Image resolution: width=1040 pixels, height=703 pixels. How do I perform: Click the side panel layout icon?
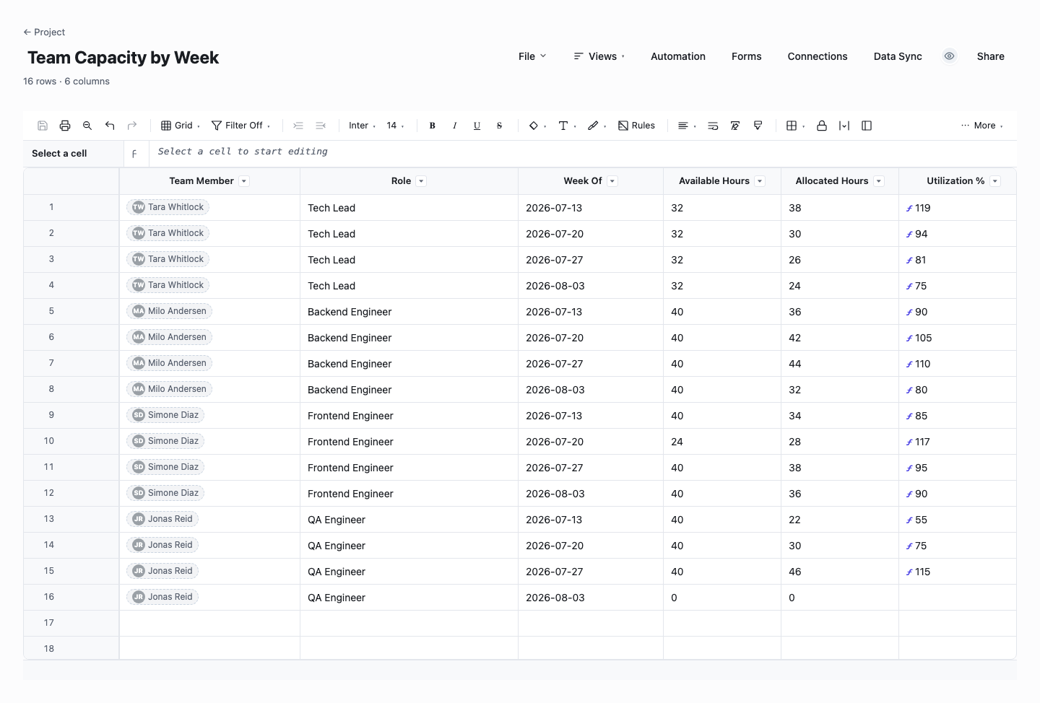867,126
